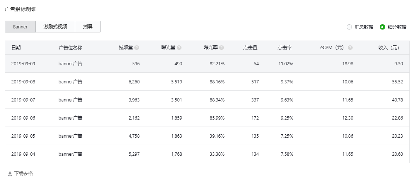
Task: Switch to the Banner tab
Action: tap(20, 27)
